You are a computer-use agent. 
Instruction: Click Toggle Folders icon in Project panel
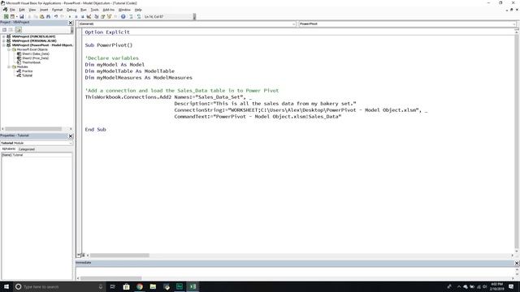coord(18,30)
